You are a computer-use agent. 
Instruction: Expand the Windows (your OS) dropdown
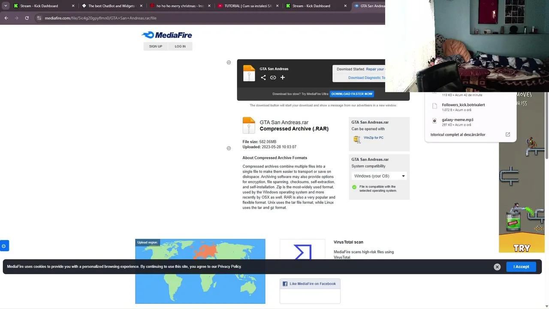(x=379, y=176)
